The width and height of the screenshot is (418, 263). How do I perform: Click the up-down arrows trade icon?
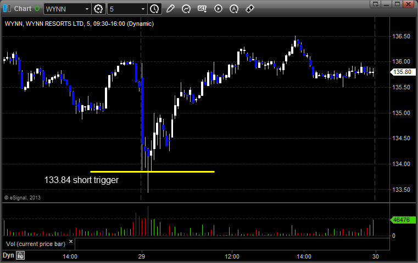point(250,9)
